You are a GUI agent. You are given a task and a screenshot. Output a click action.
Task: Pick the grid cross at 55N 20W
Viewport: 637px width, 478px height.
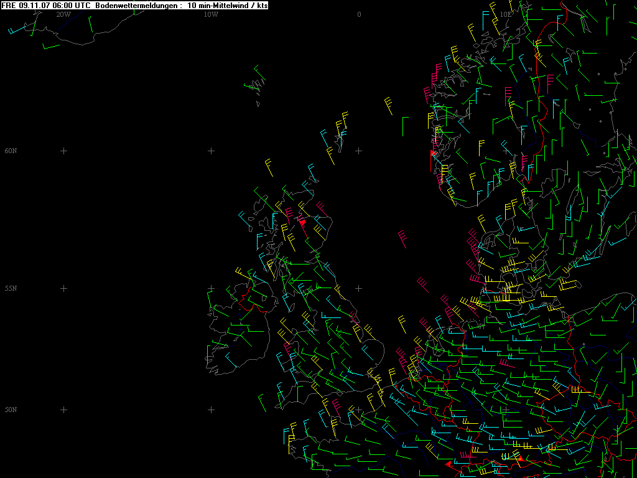tap(63, 288)
